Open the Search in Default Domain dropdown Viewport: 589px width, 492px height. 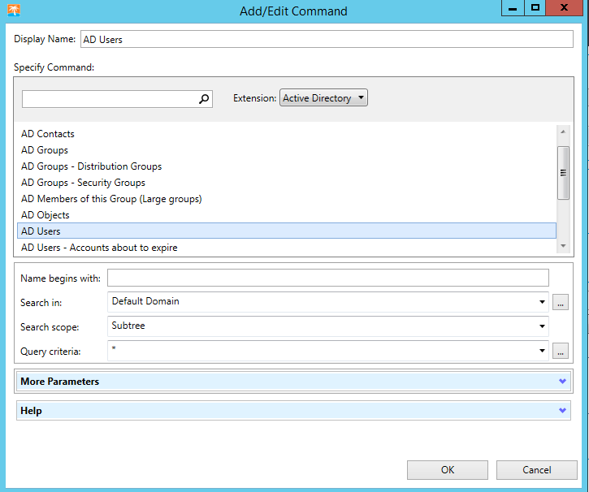coord(328,302)
